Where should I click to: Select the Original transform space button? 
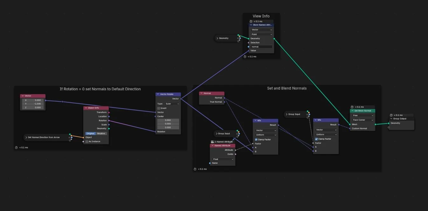click(x=91, y=134)
